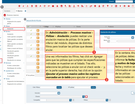
Task: Click the currency S symbol toolbar icon
Action: [x=112, y=6]
